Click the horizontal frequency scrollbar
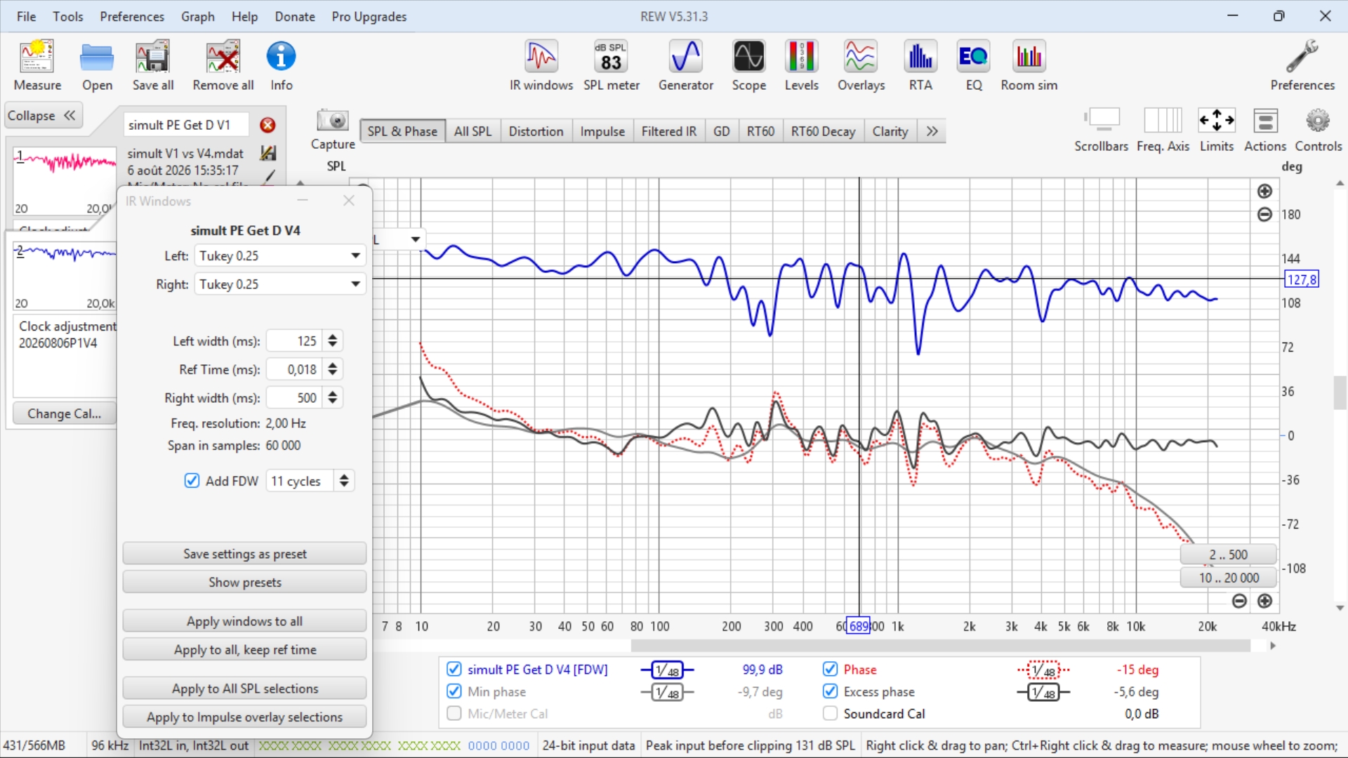This screenshot has width=1348, height=758. click(x=939, y=645)
